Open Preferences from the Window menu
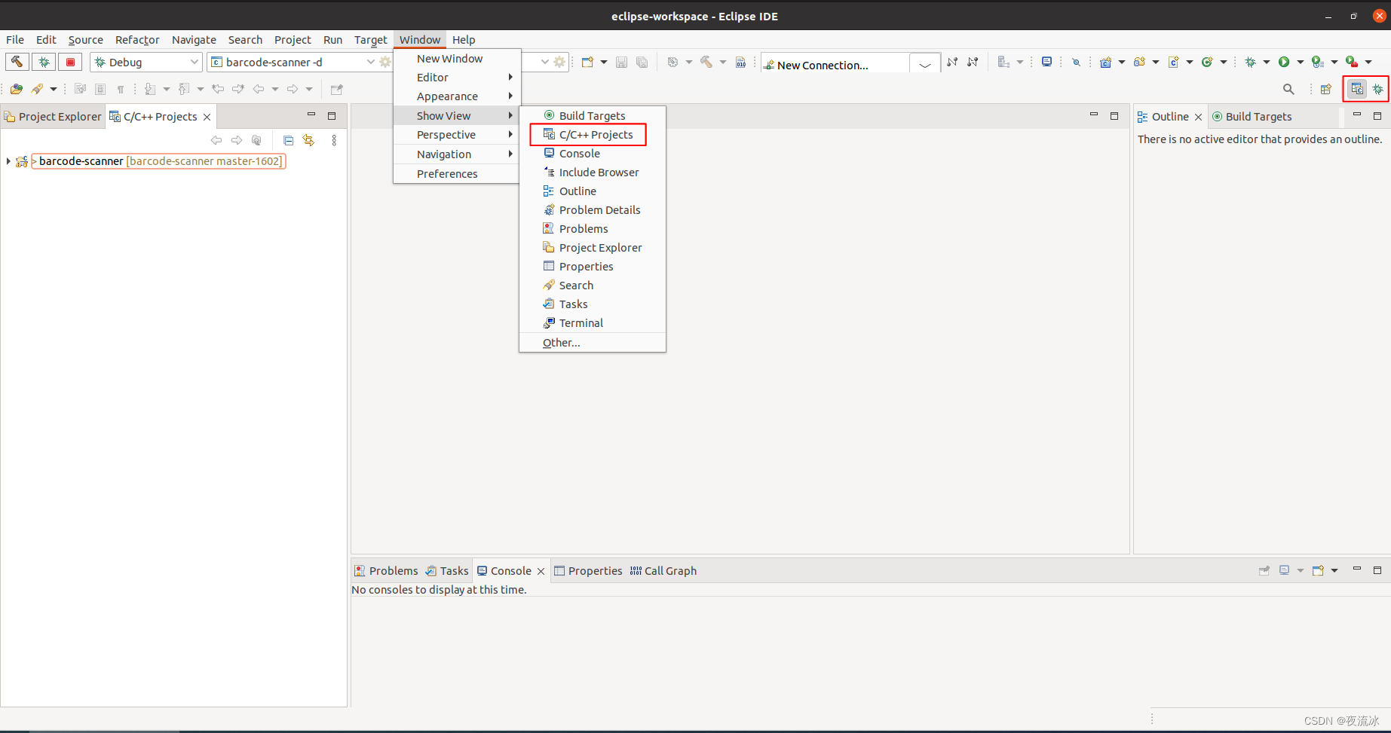Image resolution: width=1391 pixels, height=733 pixels. 447,173
